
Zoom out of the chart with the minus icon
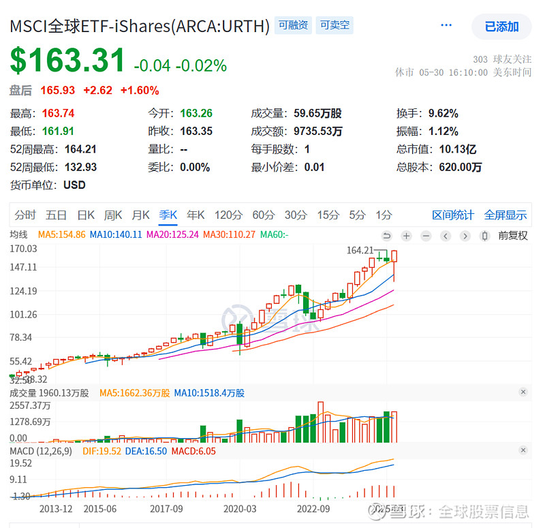pyautogui.click(x=426, y=236)
